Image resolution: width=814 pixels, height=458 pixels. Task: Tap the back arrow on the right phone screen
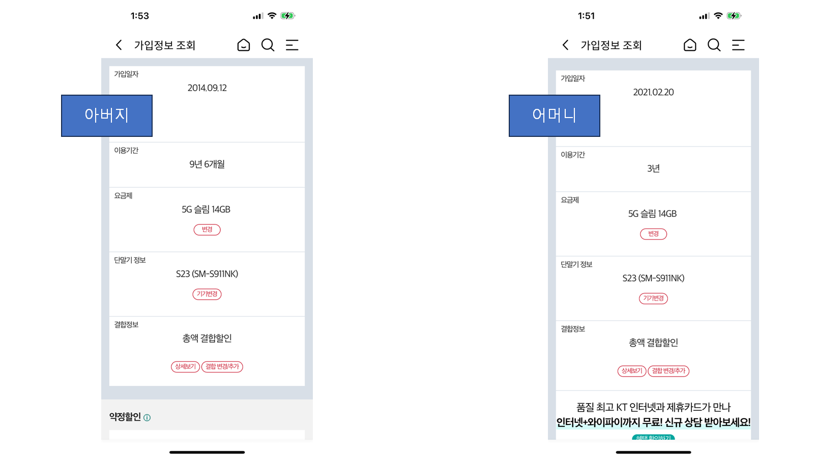coord(565,45)
